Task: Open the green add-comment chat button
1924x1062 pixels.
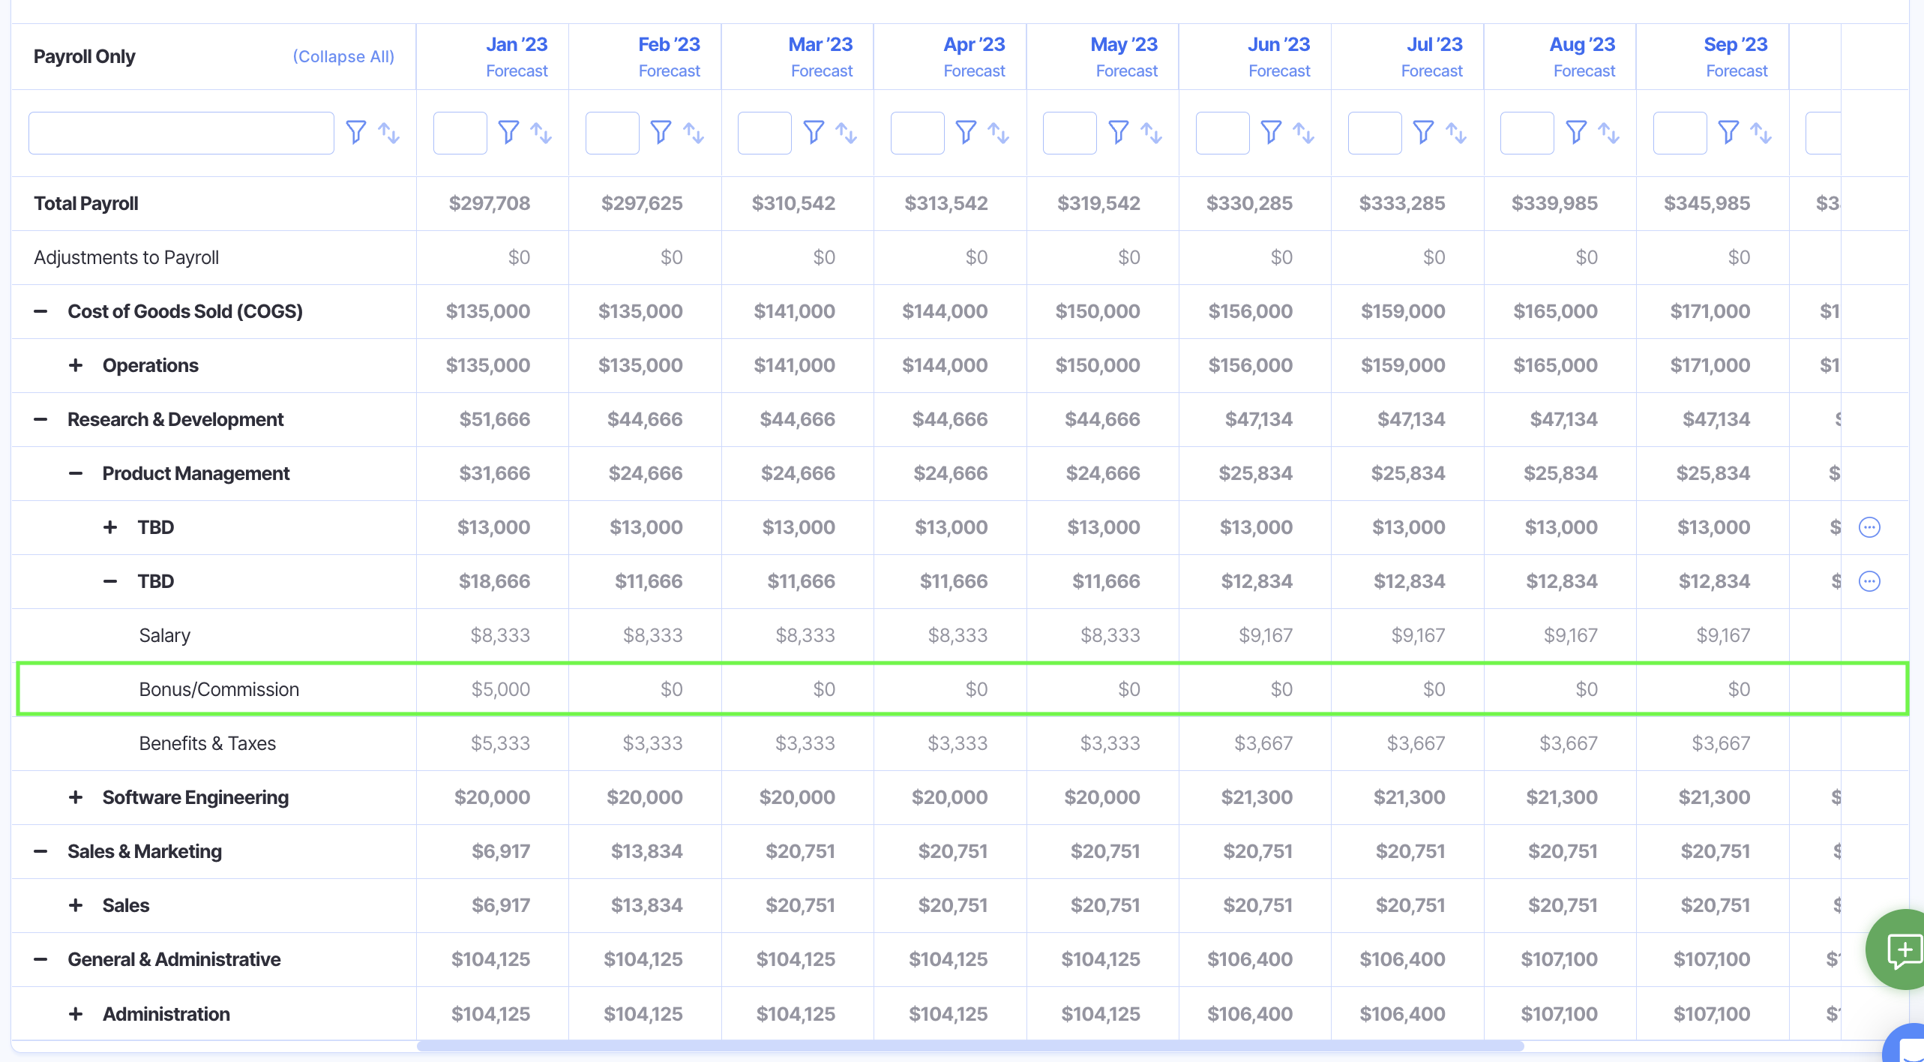Action: pyautogui.click(x=1902, y=949)
